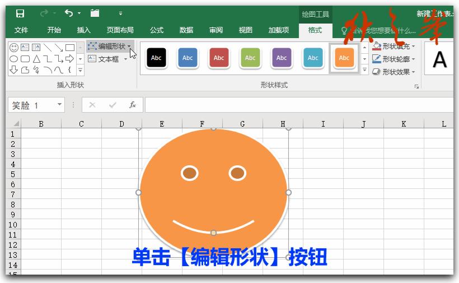Switch to the 公式 ribbon tab
Viewport: 459px width, 283px height.
(157, 30)
